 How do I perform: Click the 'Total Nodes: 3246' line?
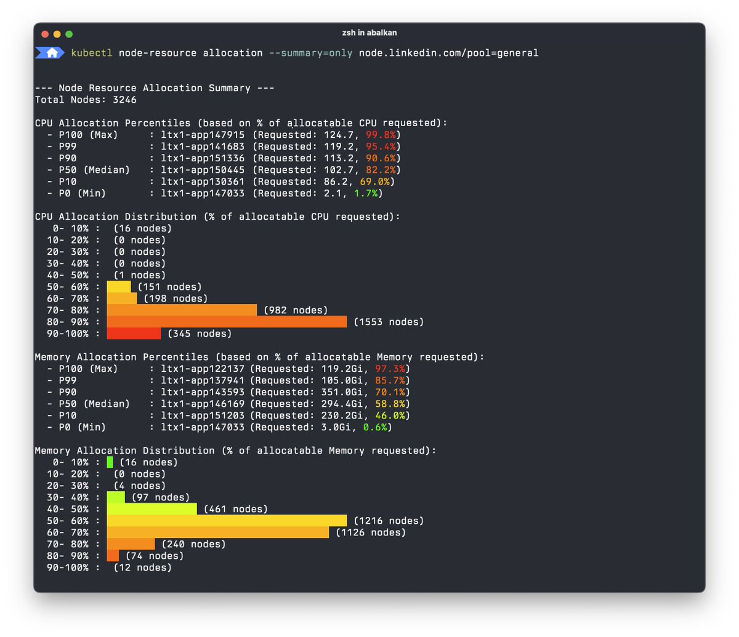point(86,100)
